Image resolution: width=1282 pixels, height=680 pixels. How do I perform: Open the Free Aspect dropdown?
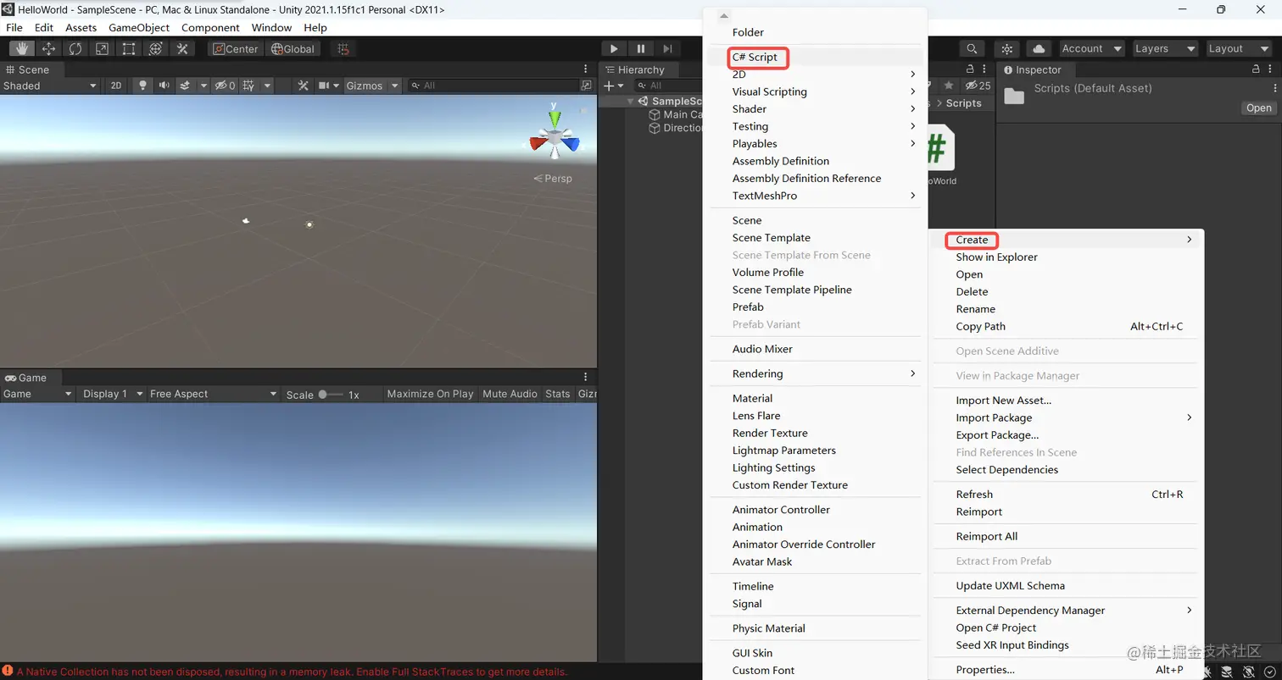click(213, 394)
